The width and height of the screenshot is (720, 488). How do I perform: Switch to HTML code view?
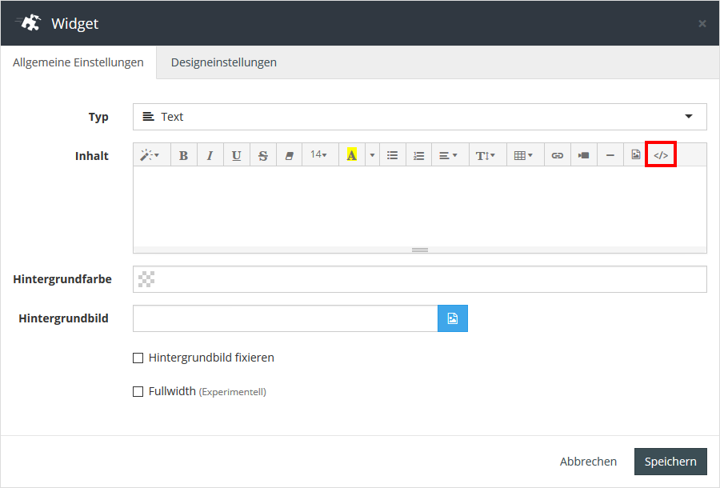pos(661,155)
